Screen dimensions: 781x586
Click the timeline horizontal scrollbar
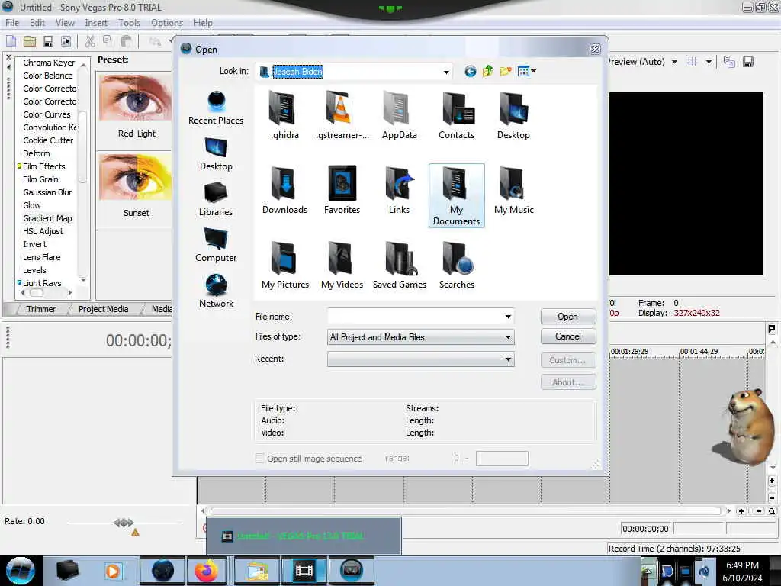tap(465, 510)
